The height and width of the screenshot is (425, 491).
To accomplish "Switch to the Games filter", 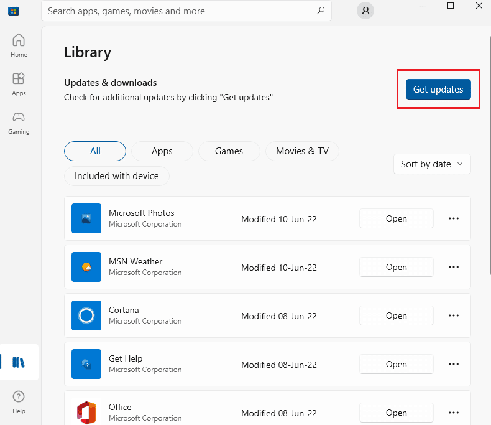I will (229, 151).
